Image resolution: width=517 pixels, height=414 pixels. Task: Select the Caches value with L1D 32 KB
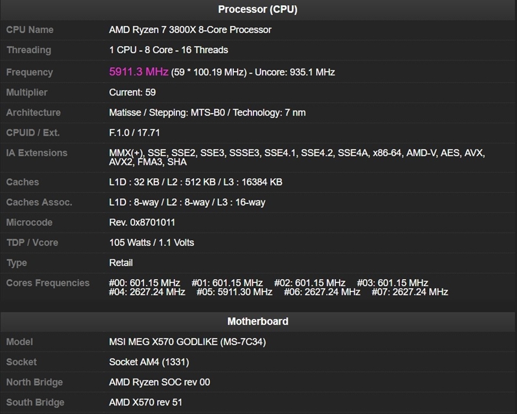pyautogui.click(x=195, y=182)
